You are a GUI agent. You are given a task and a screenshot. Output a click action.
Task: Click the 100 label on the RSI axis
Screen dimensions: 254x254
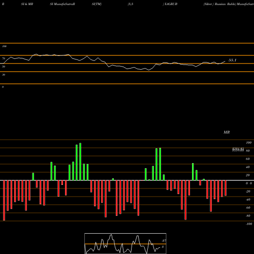pos(4,46)
